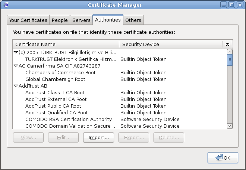Collapse the TÜRKTRUST Bilgi İletişim group
Image resolution: width=246 pixels, height=170 pixels.
[x=16, y=52]
